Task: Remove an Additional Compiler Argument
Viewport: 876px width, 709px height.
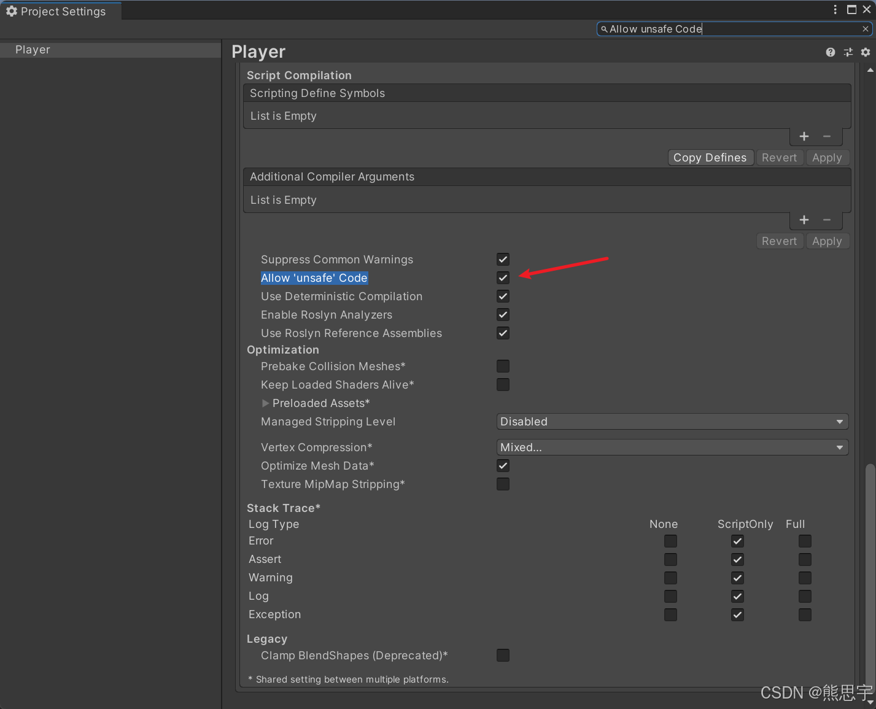Action: tap(827, 220)
